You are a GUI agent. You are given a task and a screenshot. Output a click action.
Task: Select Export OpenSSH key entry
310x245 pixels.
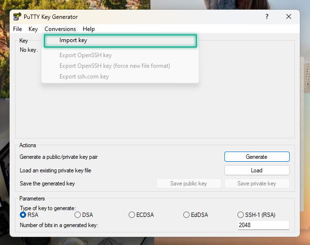120,55
